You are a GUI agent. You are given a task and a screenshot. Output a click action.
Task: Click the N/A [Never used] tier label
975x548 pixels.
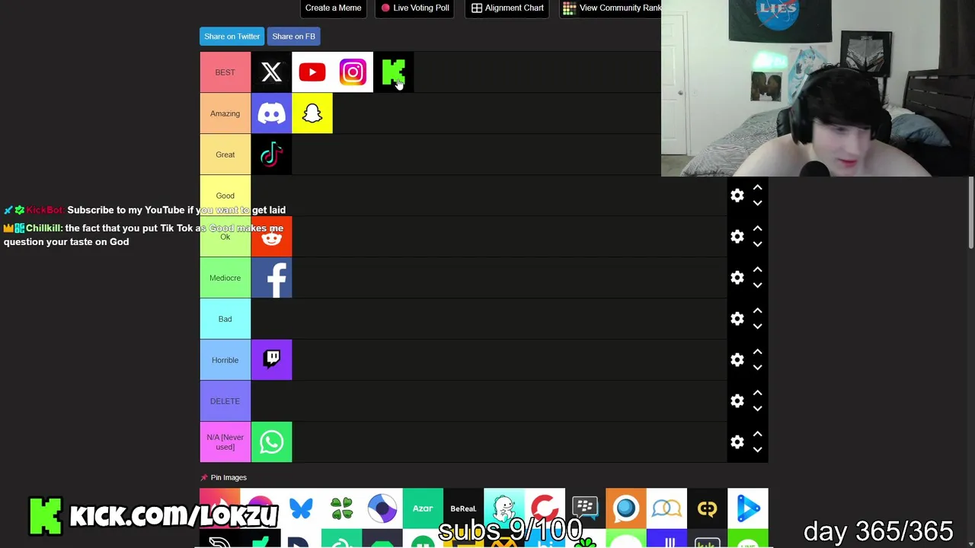coord(225,442)
